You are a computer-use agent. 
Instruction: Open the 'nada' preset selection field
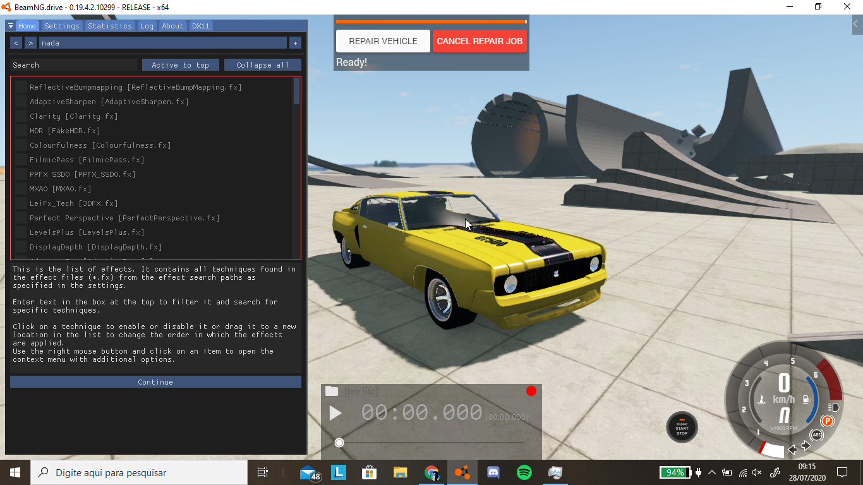pos(163,43)
